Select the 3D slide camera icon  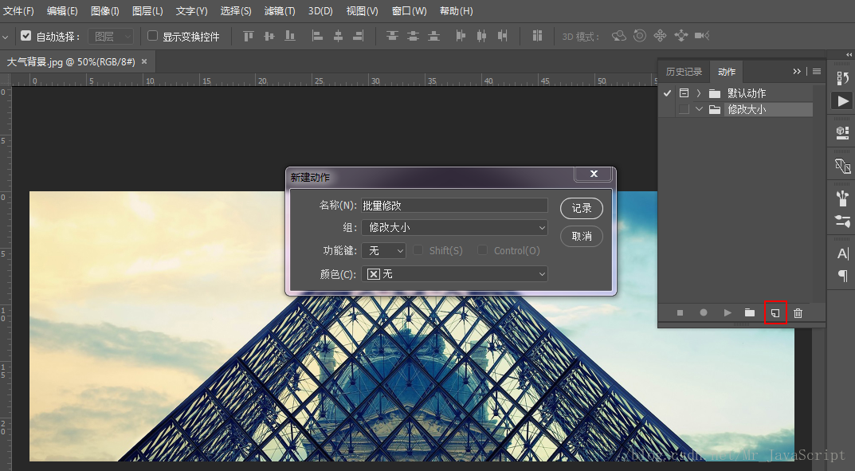point(681,36)
